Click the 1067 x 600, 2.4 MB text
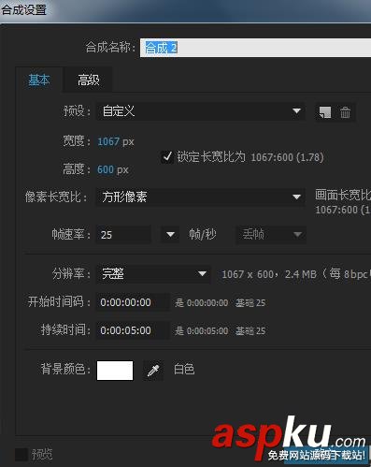 [x=269, y=274]
